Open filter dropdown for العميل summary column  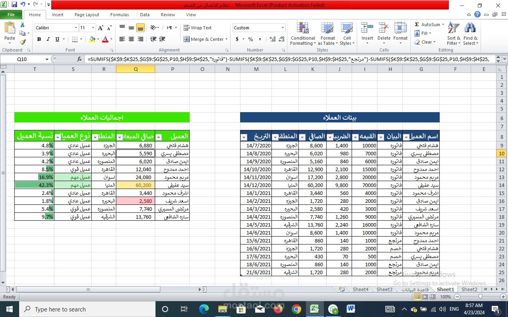[159, 137]
